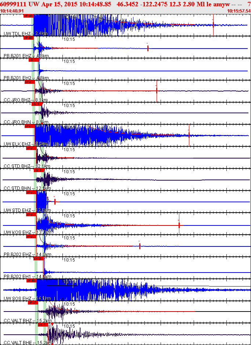Click the red coda end marker on UW ELK EHZ
The width and height of the screenshot is (251, 345).
coord(189,135)
